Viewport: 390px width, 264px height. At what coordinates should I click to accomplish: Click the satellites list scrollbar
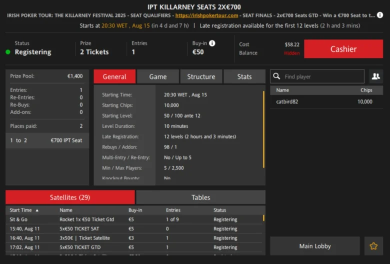263,218
